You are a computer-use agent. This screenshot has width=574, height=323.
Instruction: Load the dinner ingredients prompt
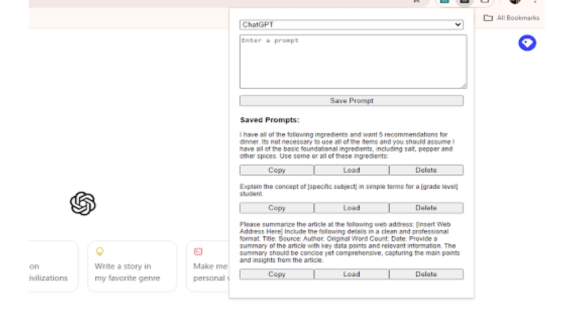[351, 170]
